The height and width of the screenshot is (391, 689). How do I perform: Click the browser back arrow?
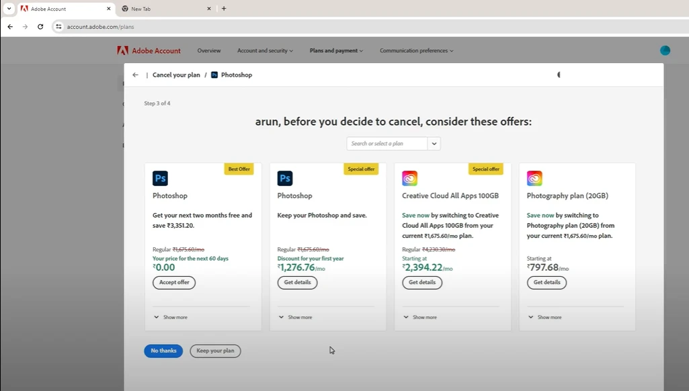click(10, 27)
